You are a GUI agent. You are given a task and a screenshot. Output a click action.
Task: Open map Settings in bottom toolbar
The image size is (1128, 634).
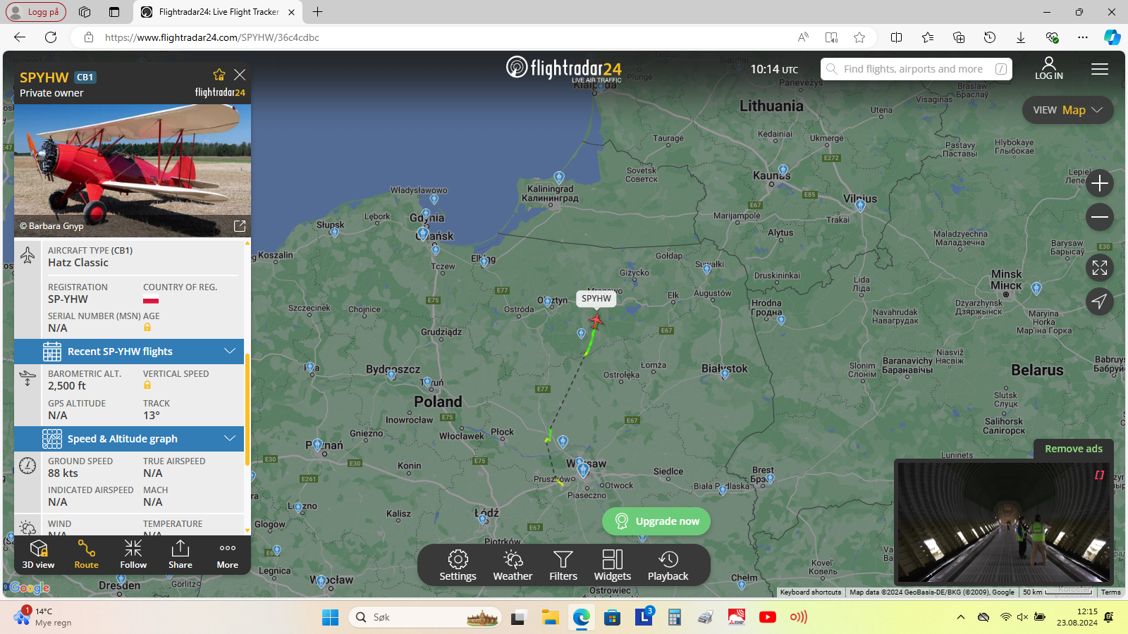click(458, 565)
